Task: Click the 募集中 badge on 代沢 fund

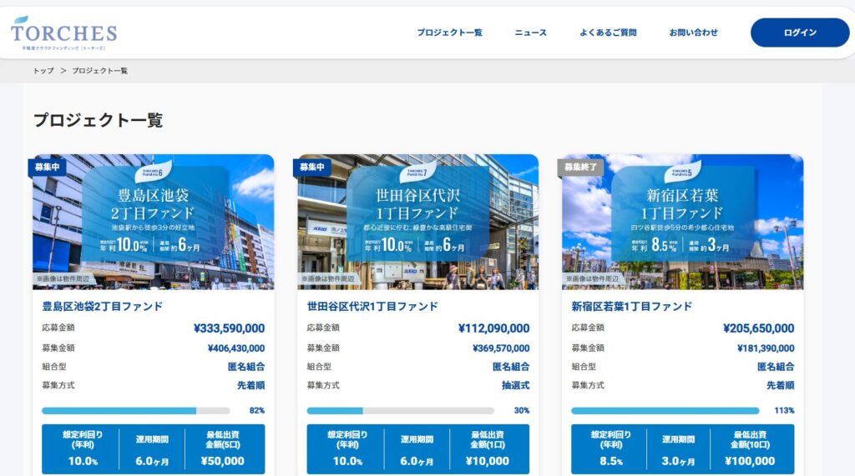Action: coord(311,168)
